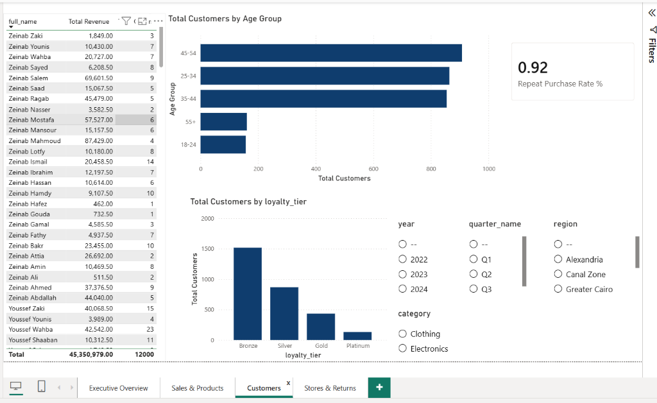Open more options ellipsis on table visual
Viewport: 657px width, 403px height.
[x=158, y=21]
